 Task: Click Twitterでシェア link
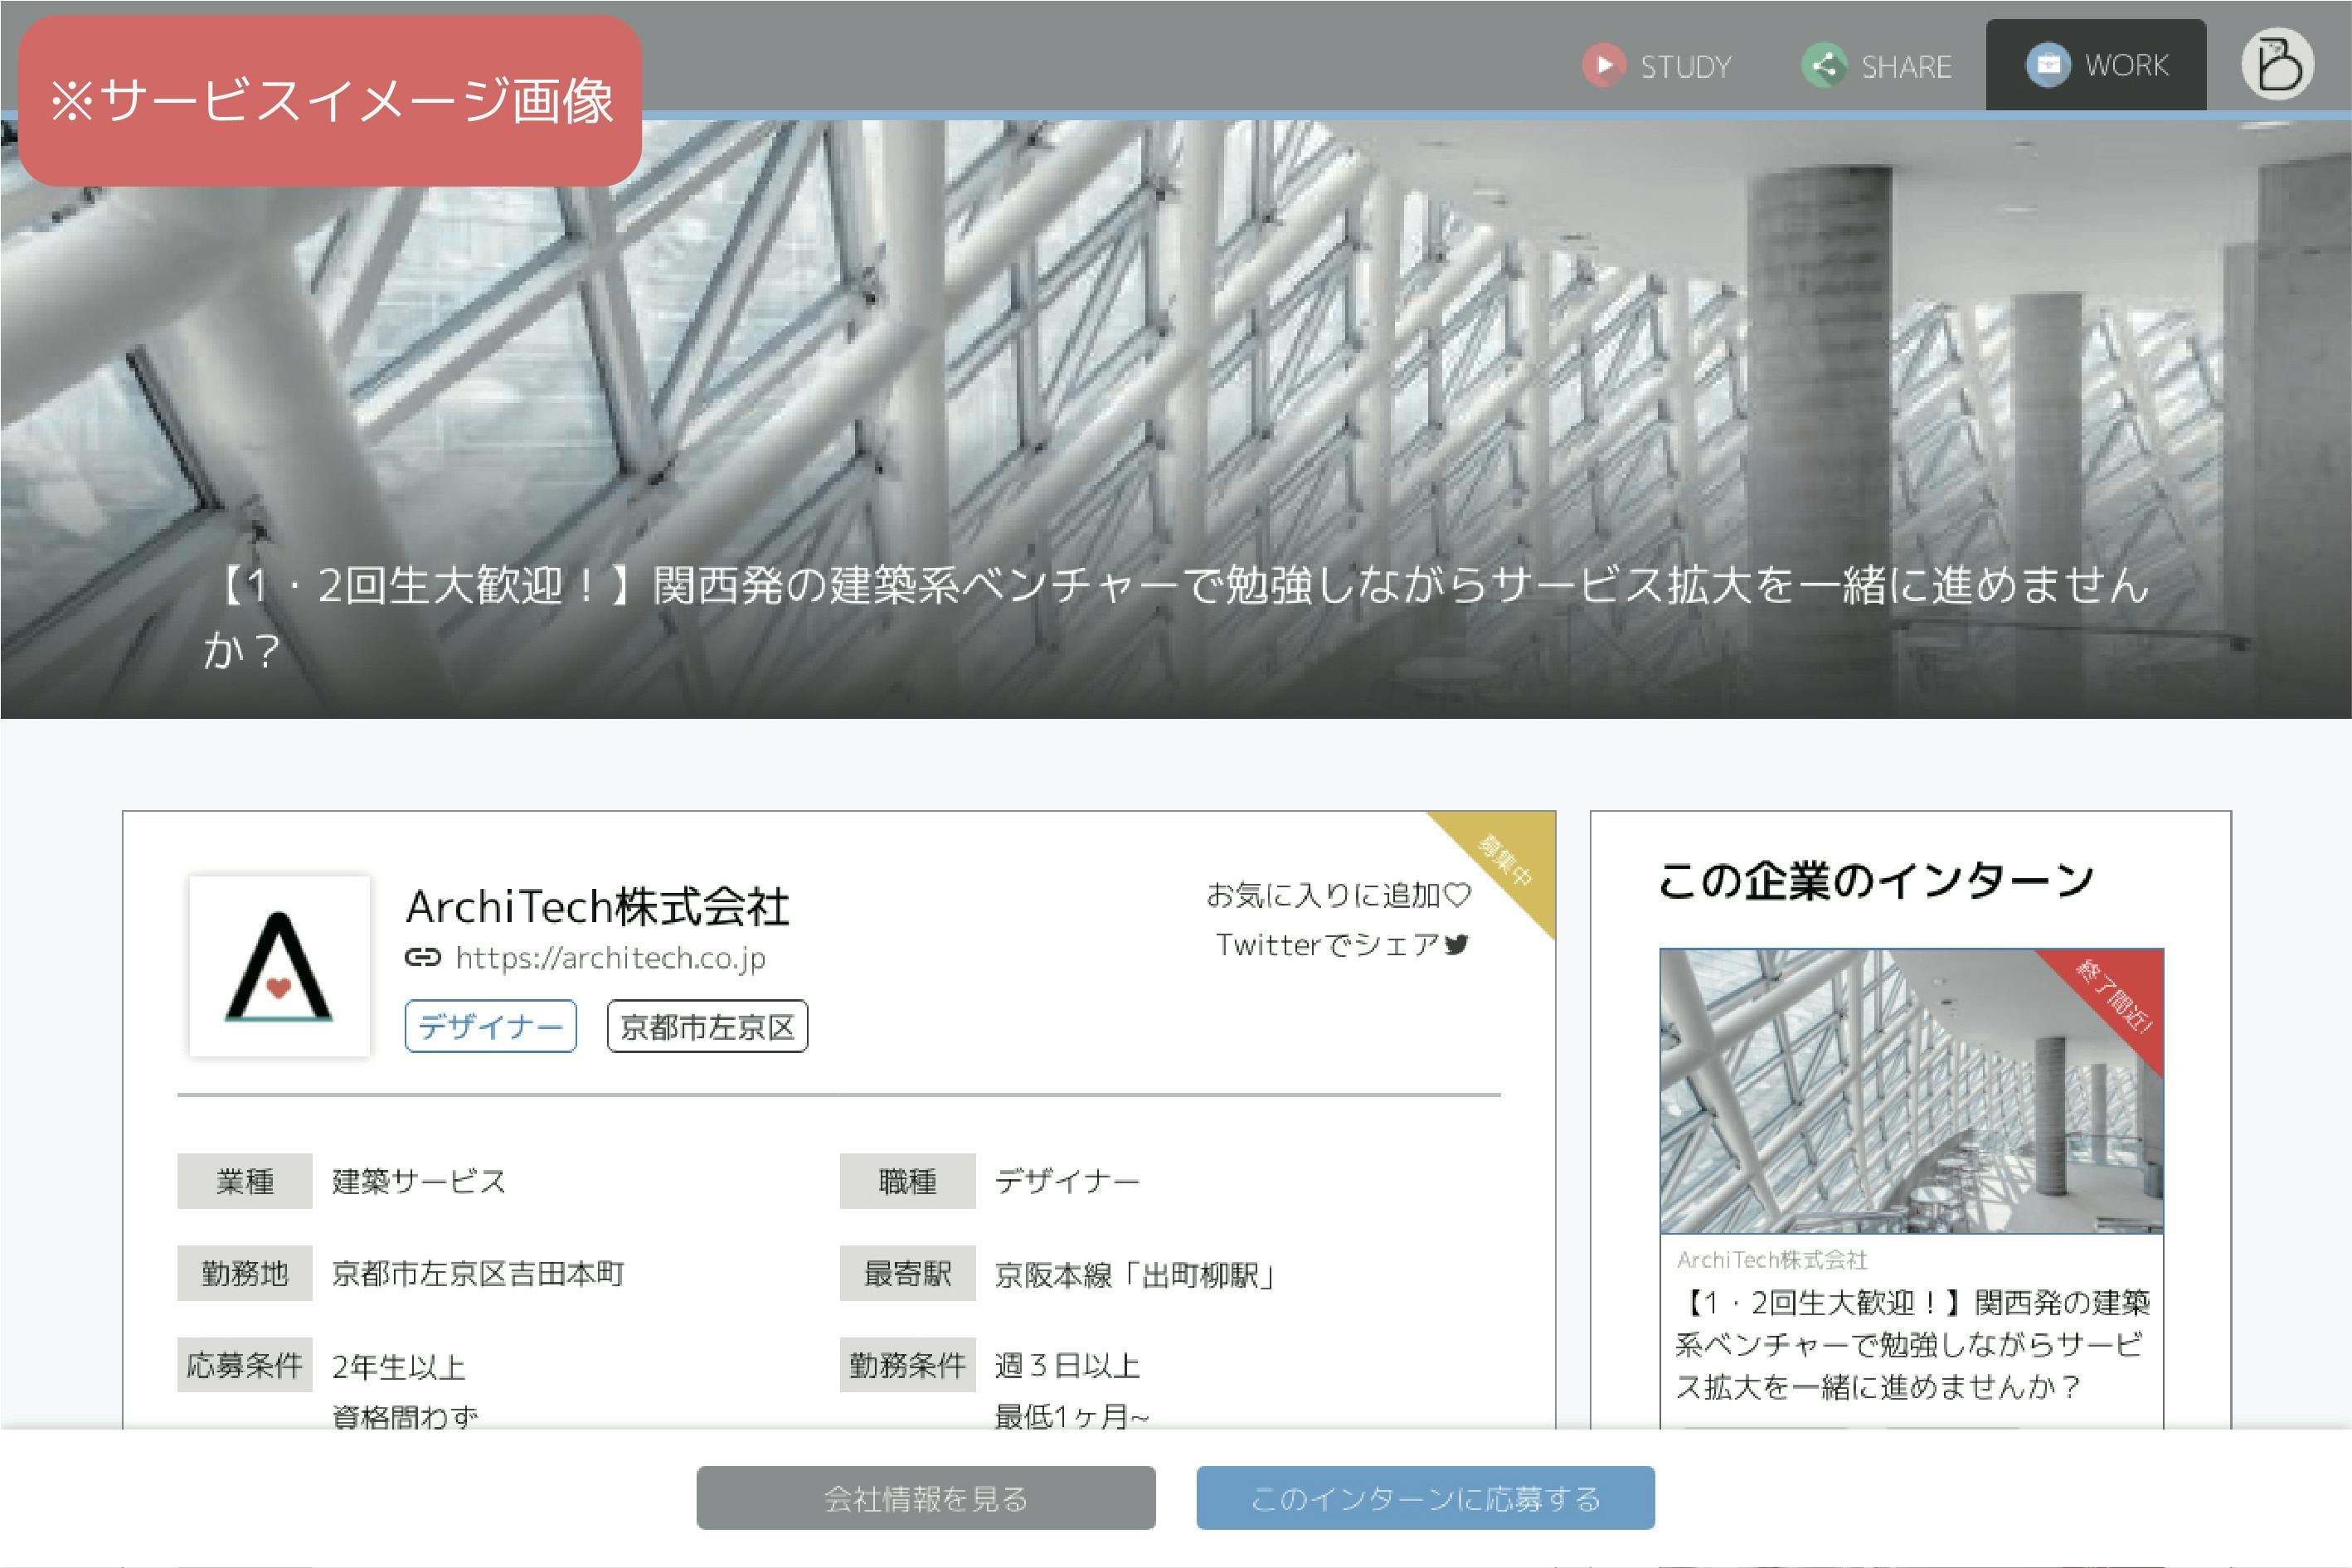pos(1326,944)
